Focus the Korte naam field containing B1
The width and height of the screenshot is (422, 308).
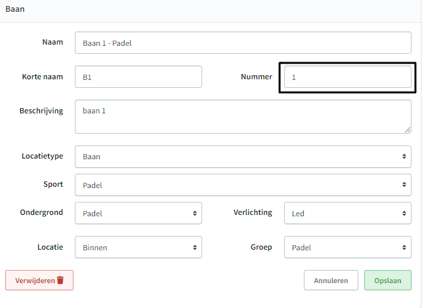click(x=138, y=77)
